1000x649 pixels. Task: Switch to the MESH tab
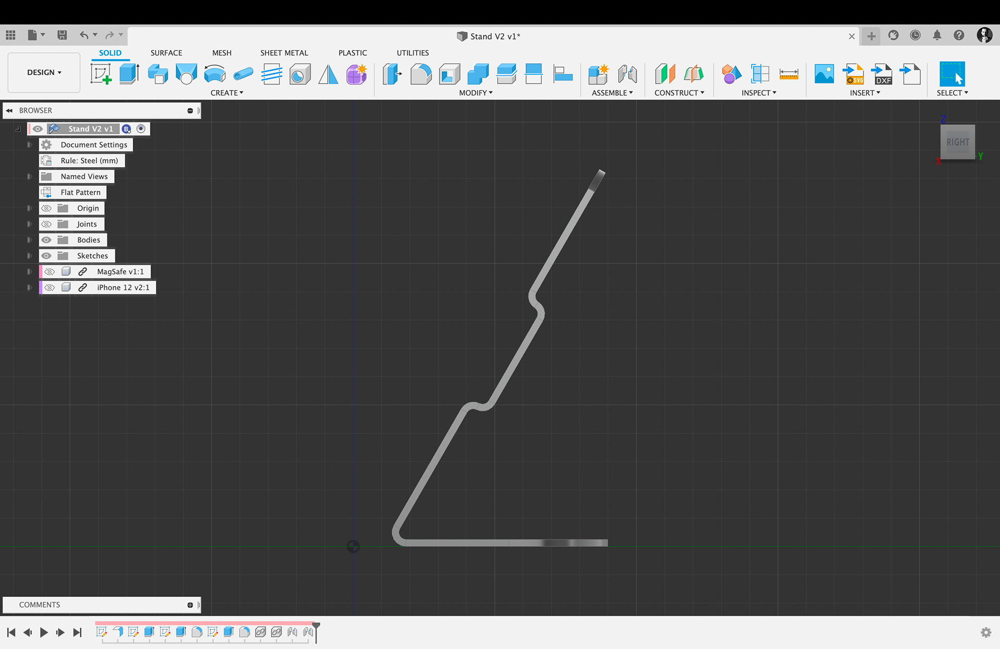coord(222,53)
